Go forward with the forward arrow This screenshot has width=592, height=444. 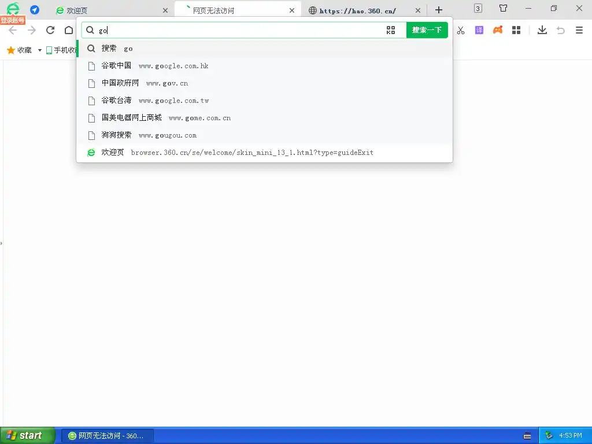(x=32, y=30)
